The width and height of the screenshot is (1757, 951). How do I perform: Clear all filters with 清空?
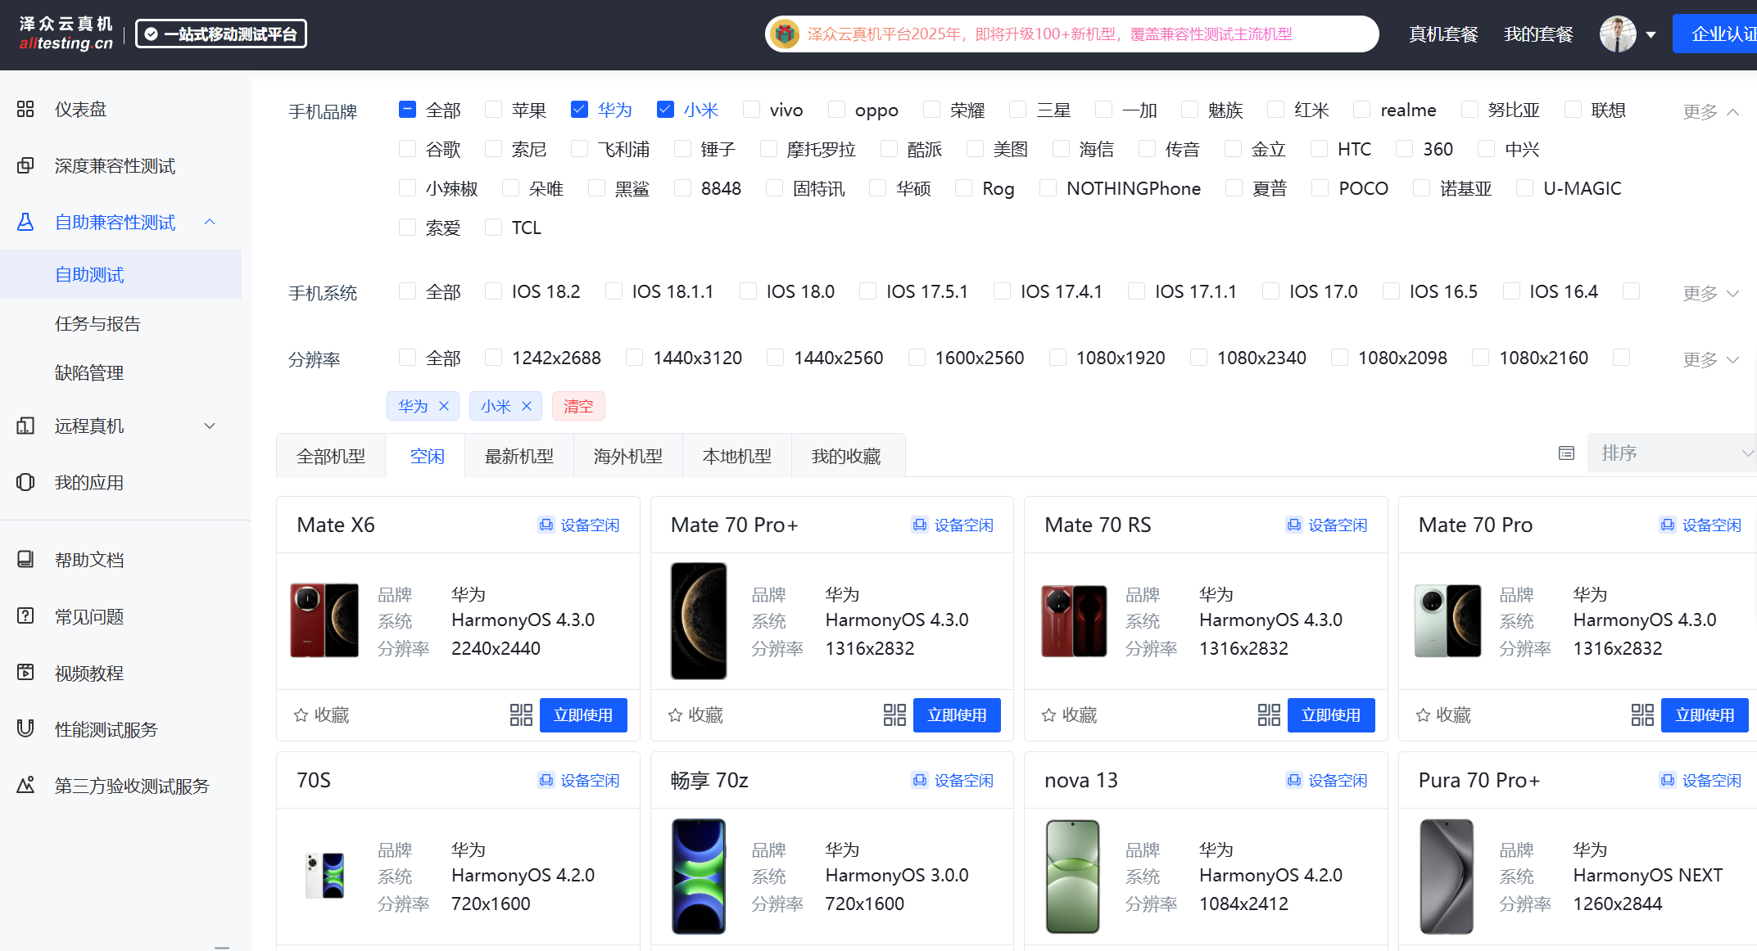pos(578,406)
